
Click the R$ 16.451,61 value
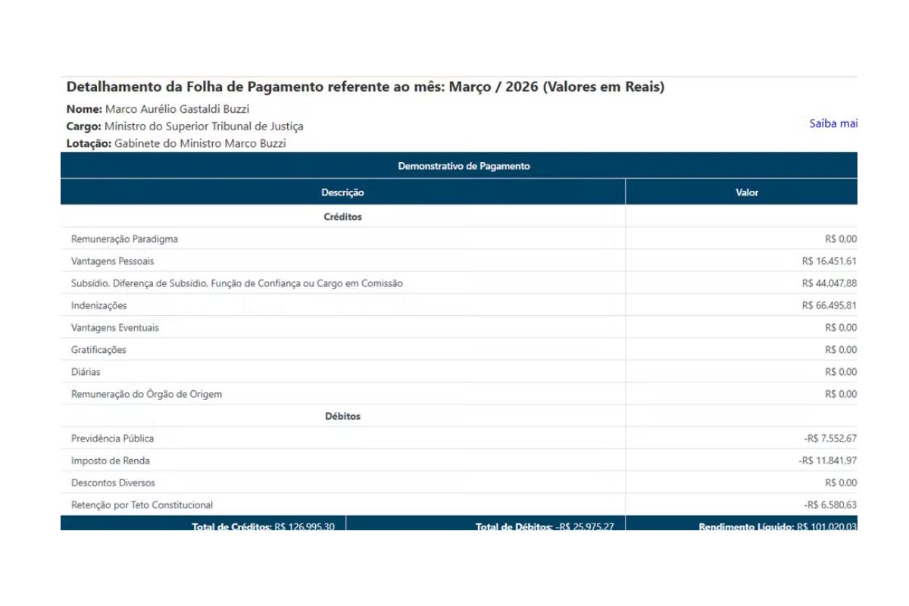tap(829, 261)
